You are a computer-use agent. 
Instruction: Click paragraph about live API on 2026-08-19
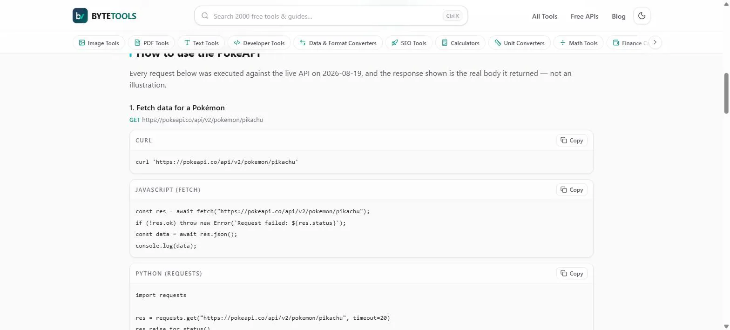point(350,79)
